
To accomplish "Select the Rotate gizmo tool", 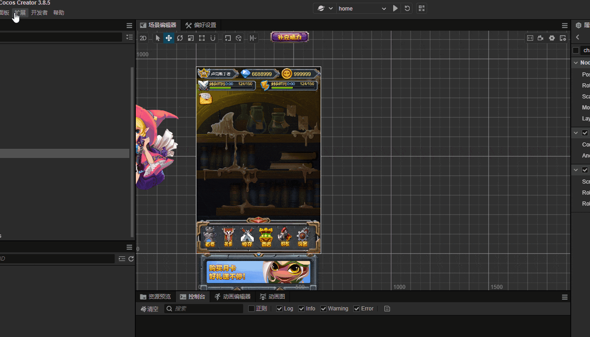I will [x=180, y=38].
